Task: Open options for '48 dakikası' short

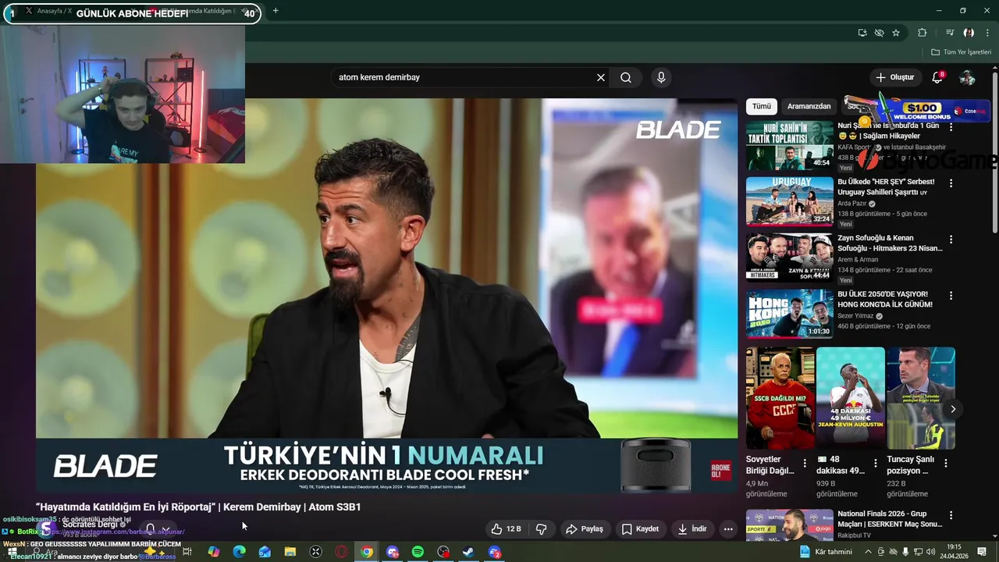Action: (875, 464)
